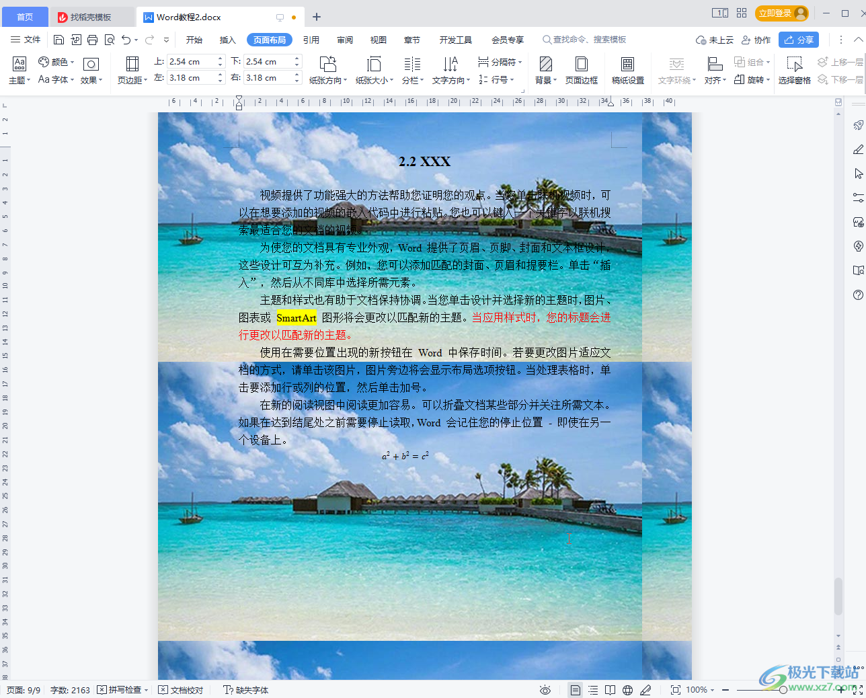
Task: Click the rocket icon in right sidebar
Action: click(x=858, y=125)
